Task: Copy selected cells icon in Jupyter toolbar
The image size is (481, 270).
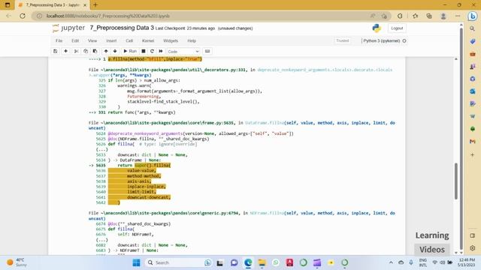Action: pyautogui.click(x=86, y=51)
